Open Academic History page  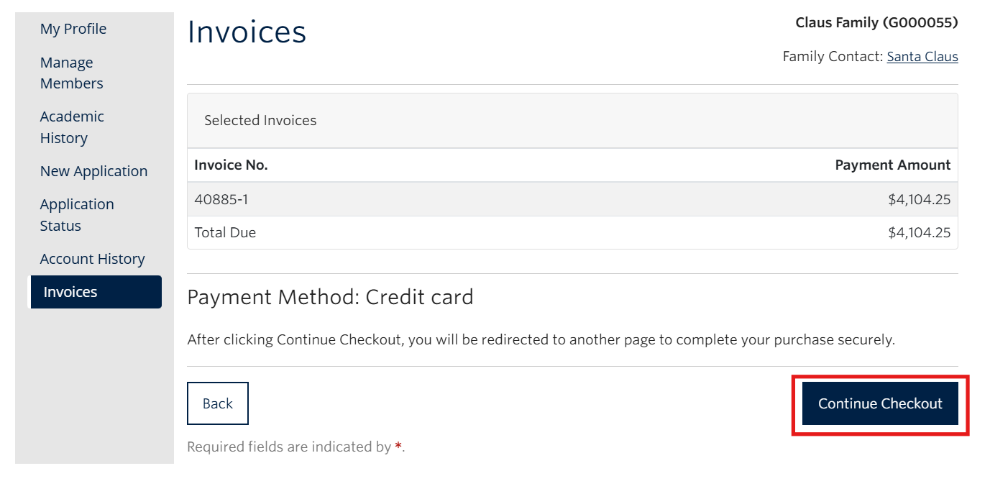pos(71,127)
